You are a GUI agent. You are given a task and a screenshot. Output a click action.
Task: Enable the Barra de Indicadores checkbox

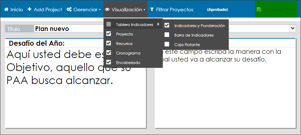coord(167,35)
